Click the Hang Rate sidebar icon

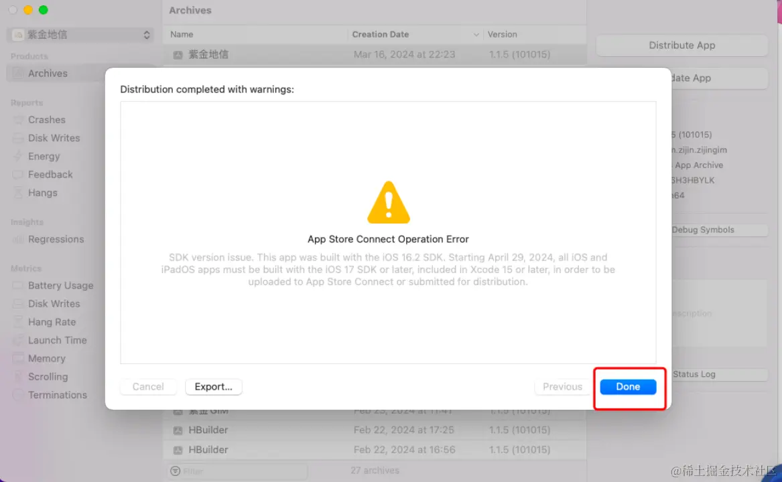click(18, 322)
